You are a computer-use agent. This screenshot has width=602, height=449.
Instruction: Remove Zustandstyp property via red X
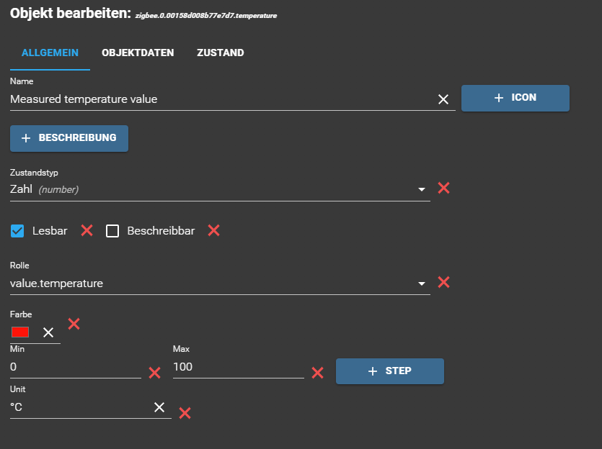click(444, 188)
